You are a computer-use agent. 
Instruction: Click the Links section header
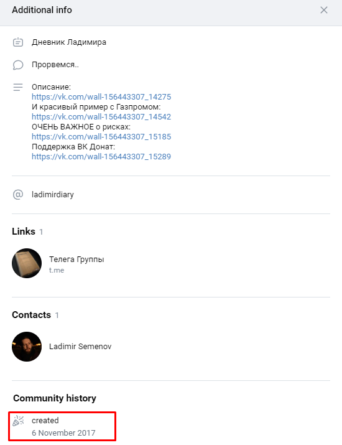24,232
